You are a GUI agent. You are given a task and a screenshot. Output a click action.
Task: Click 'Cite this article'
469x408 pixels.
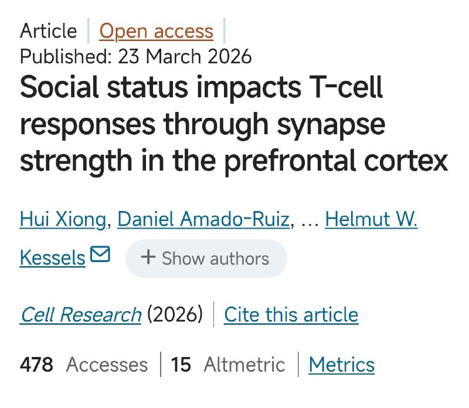tap(291, 315)
